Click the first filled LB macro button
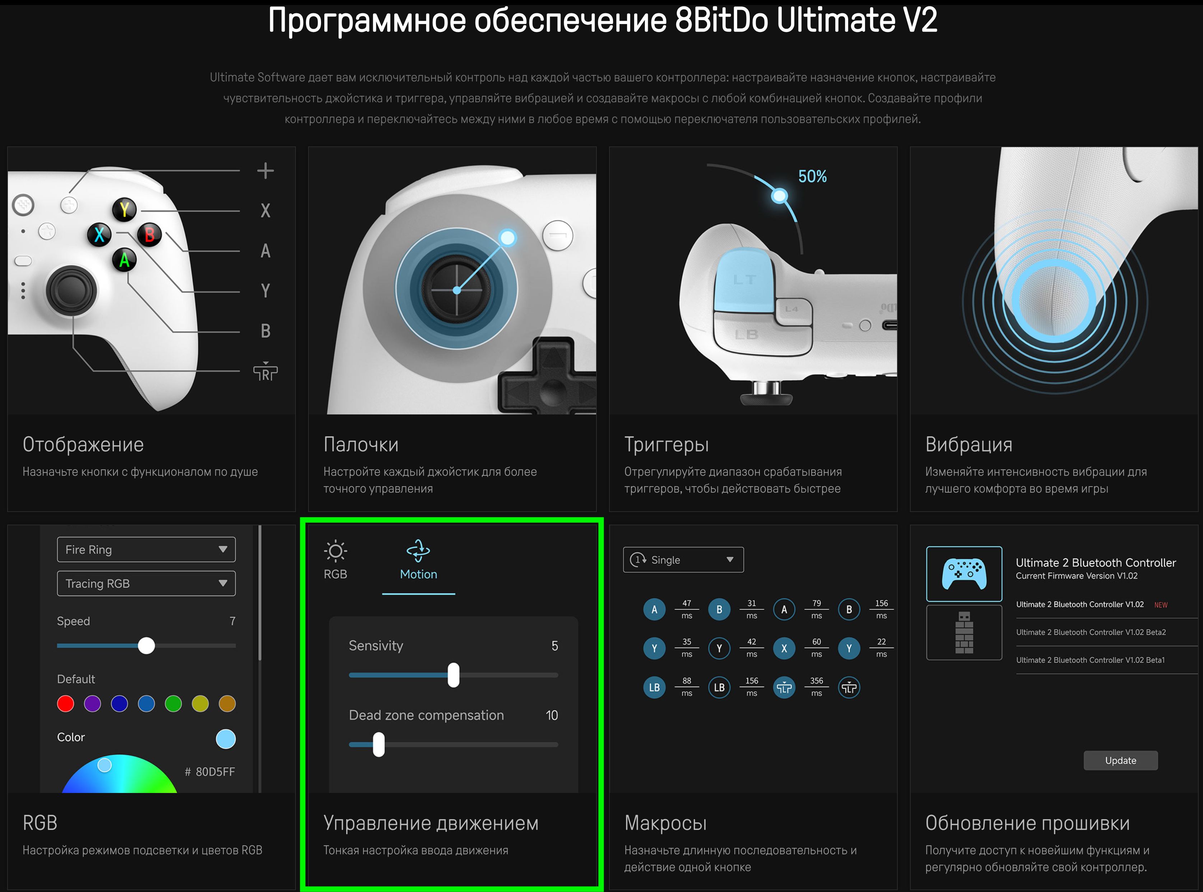Screen dimensions: 1203x892 tap(654, 687)
